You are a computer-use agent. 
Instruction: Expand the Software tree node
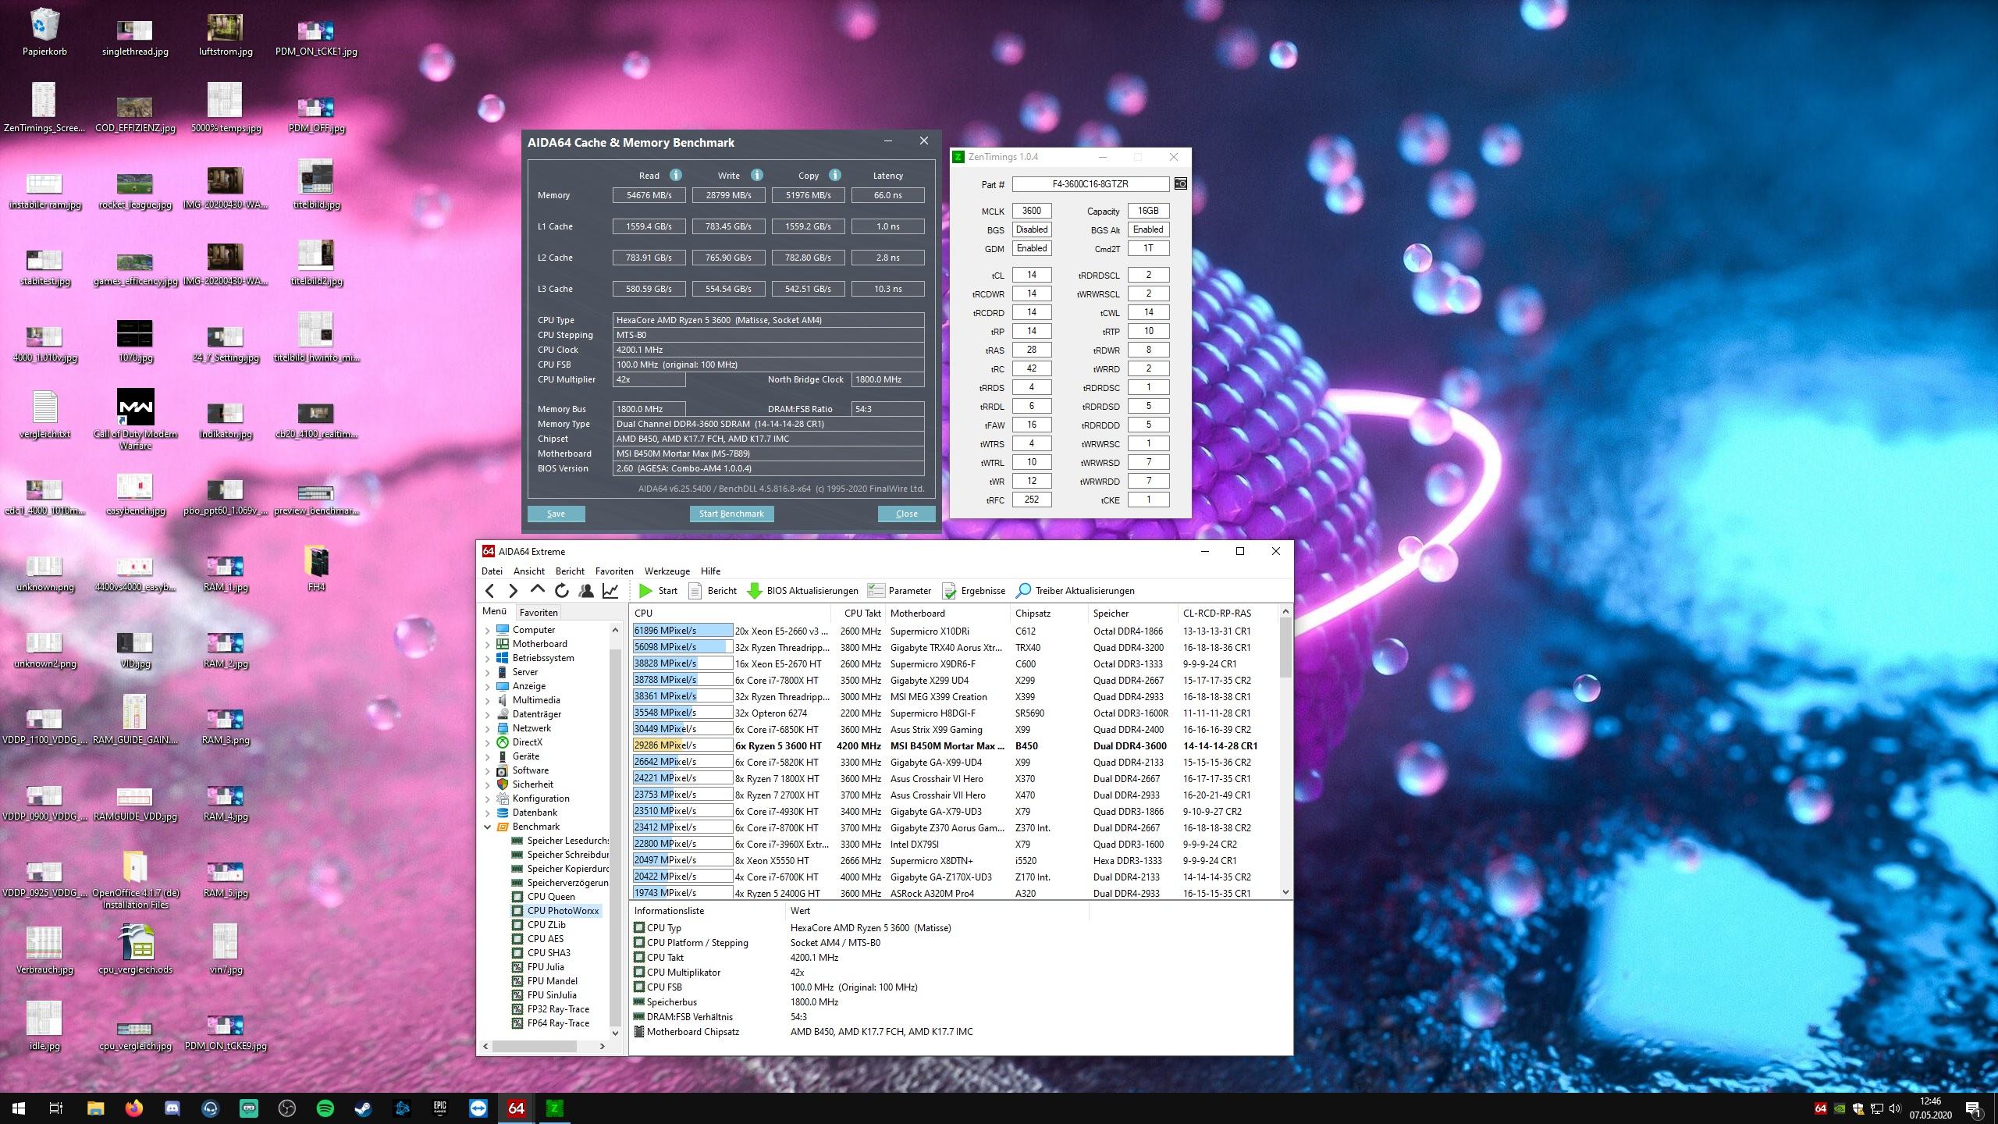coord(488,770)
